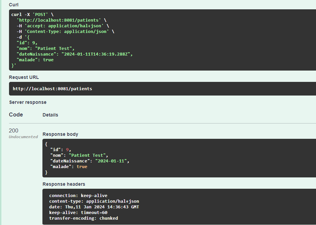Viewport: 316px width, 225px height.
Task: Click "malade": true in the response body
Action: coord(69,166)
